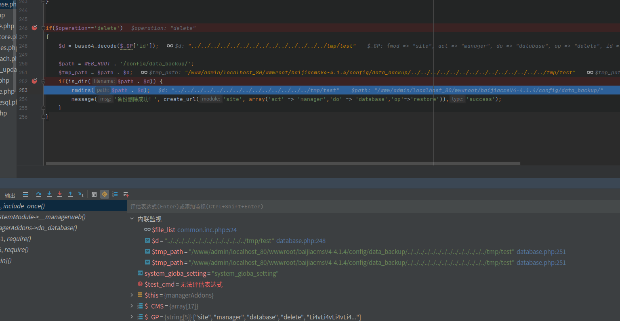Click the "msg:" parameter hint on line 254
The width and height of the screenshot is (620, 321).
point(105,99)
